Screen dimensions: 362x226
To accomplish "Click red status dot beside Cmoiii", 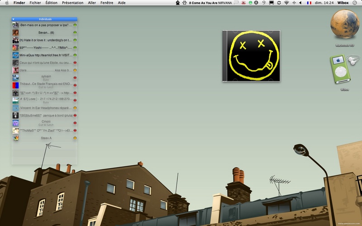I will tap(75, 123).
